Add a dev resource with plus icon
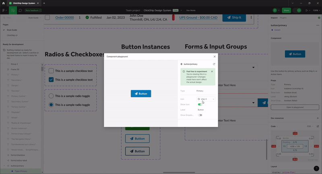Screen dimensions: 322x174 (318, 118)
